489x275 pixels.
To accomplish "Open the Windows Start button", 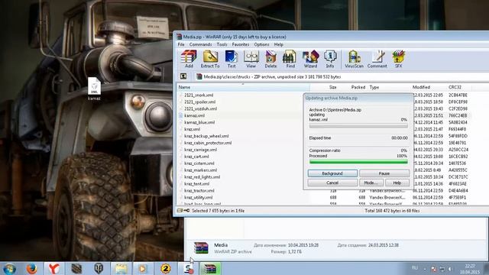I will (10, 268).
